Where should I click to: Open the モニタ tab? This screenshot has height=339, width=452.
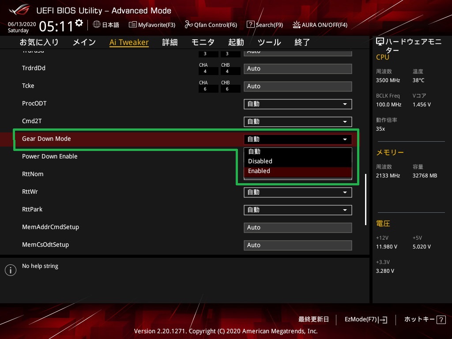tap(203, 42)
